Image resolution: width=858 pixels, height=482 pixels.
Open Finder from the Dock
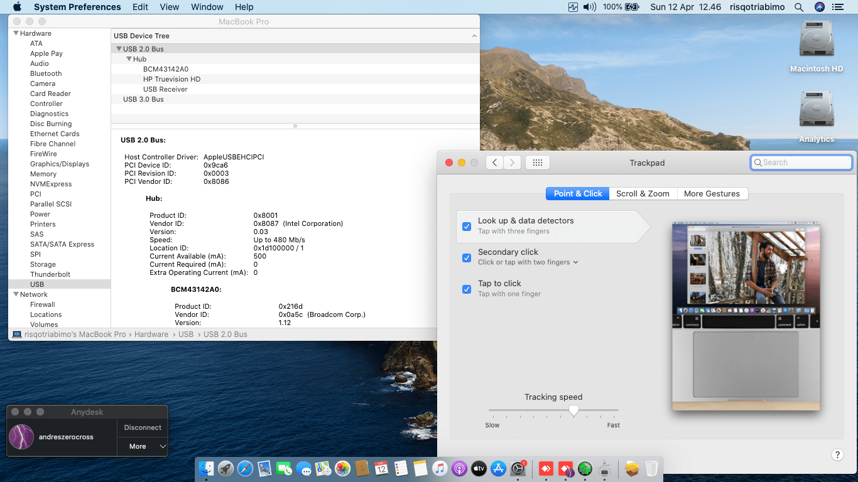click(x=206, y=468)
